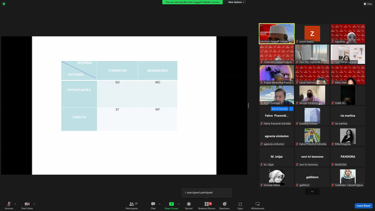
Task: Click muted mic icon on galihksm's tile
Action: click(297, 185)
